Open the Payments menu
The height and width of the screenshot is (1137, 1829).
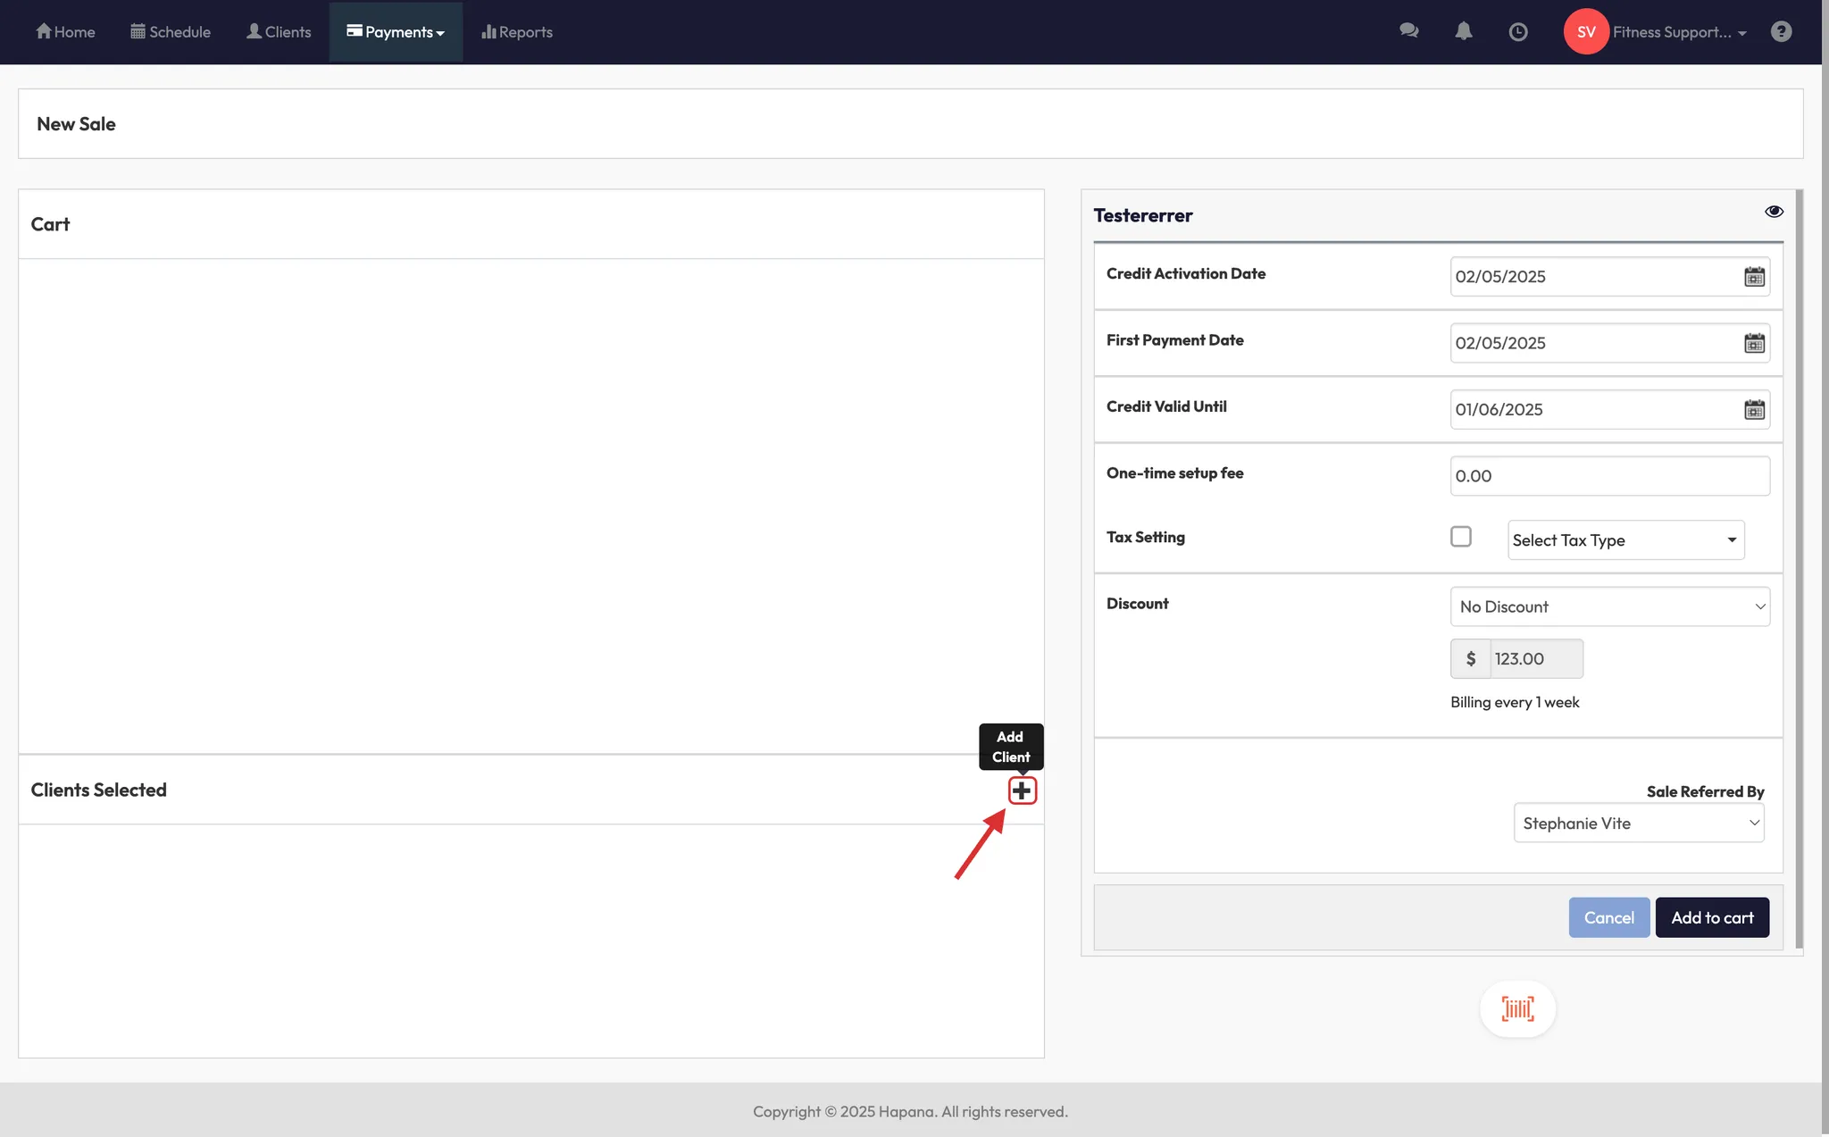pos(396,32)
